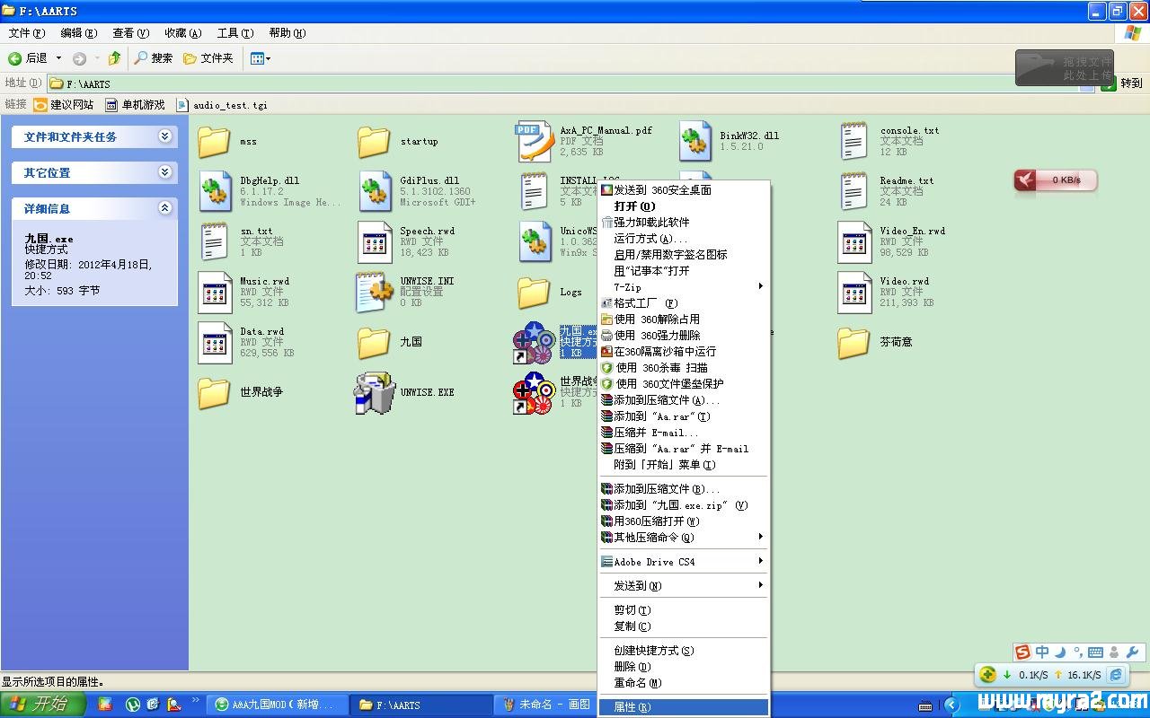
Task: Choose 重命名 in context menu
Action: click(684, 682)
